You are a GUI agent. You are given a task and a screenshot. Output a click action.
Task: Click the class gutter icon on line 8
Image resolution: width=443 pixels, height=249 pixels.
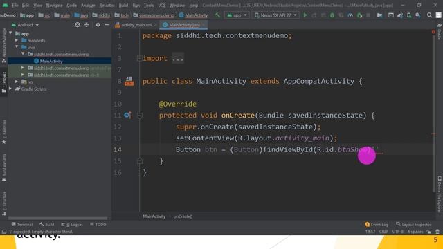[129, 82]
